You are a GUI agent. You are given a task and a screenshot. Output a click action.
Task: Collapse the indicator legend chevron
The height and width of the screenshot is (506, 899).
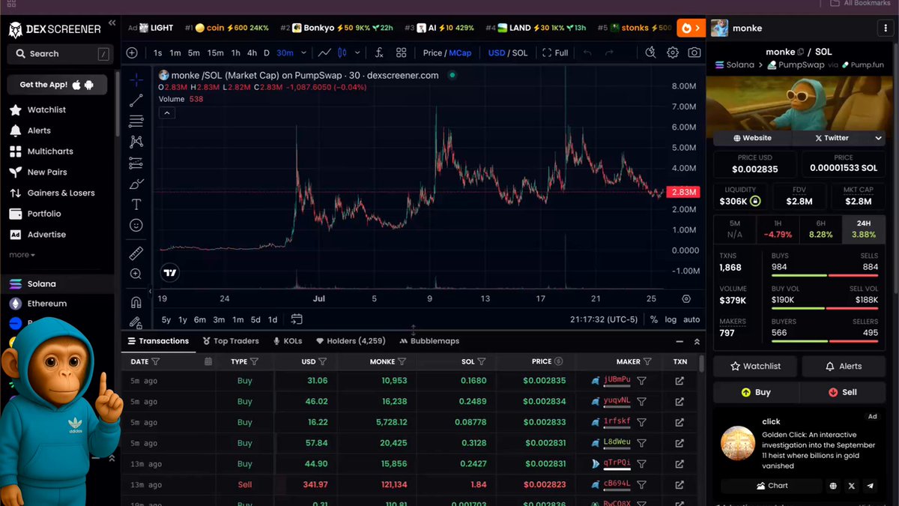[x=167, y=113]
